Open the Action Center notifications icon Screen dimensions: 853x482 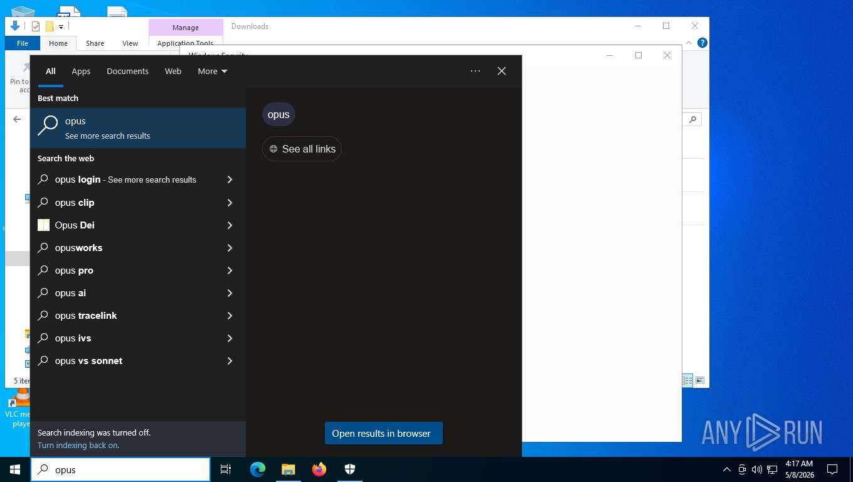832,469
